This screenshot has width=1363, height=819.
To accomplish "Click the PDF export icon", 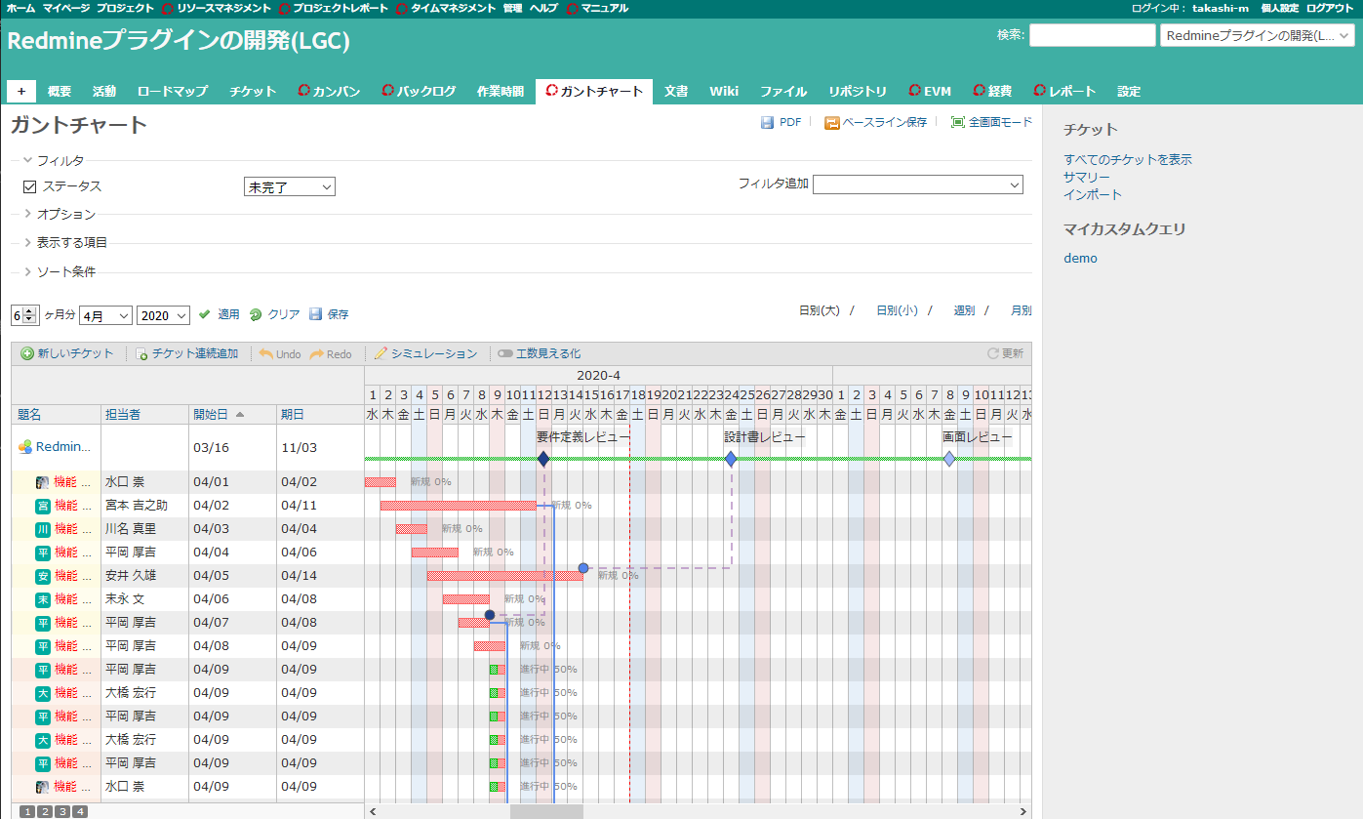I will coord(767,123).
